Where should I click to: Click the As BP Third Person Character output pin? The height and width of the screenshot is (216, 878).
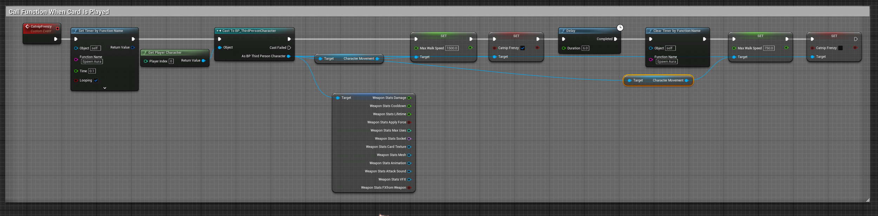click(289, 56)
